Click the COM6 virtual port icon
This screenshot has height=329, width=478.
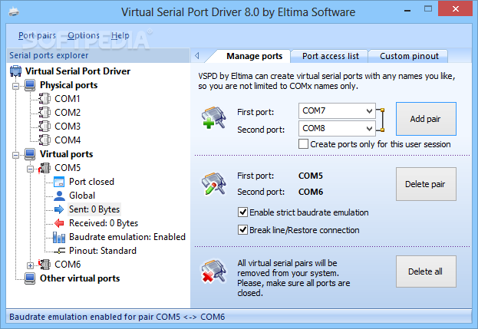[45, 264]
